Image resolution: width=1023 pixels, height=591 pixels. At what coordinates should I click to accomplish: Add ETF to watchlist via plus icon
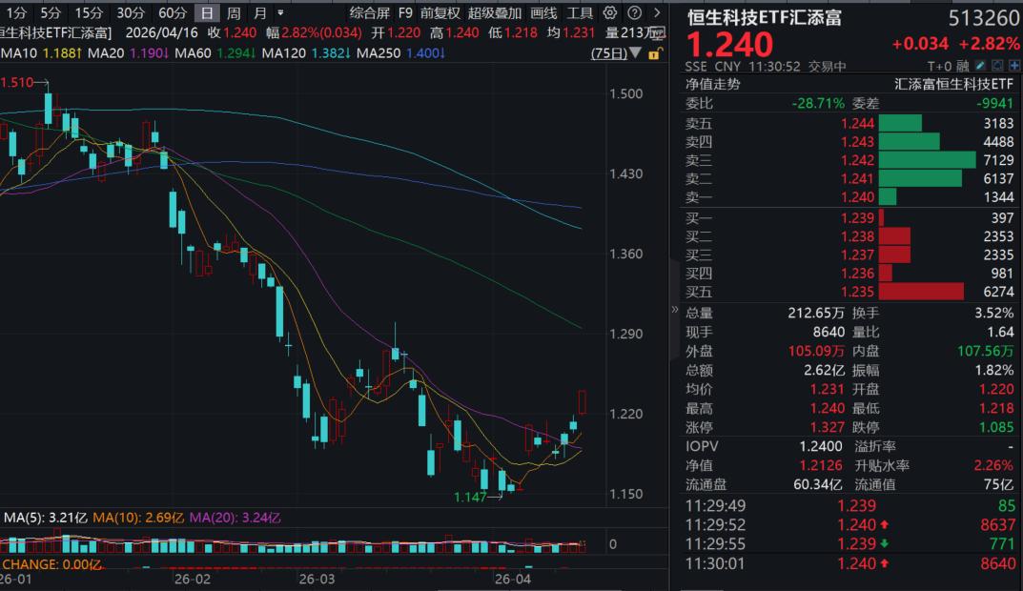click(x=1014, y=65)
